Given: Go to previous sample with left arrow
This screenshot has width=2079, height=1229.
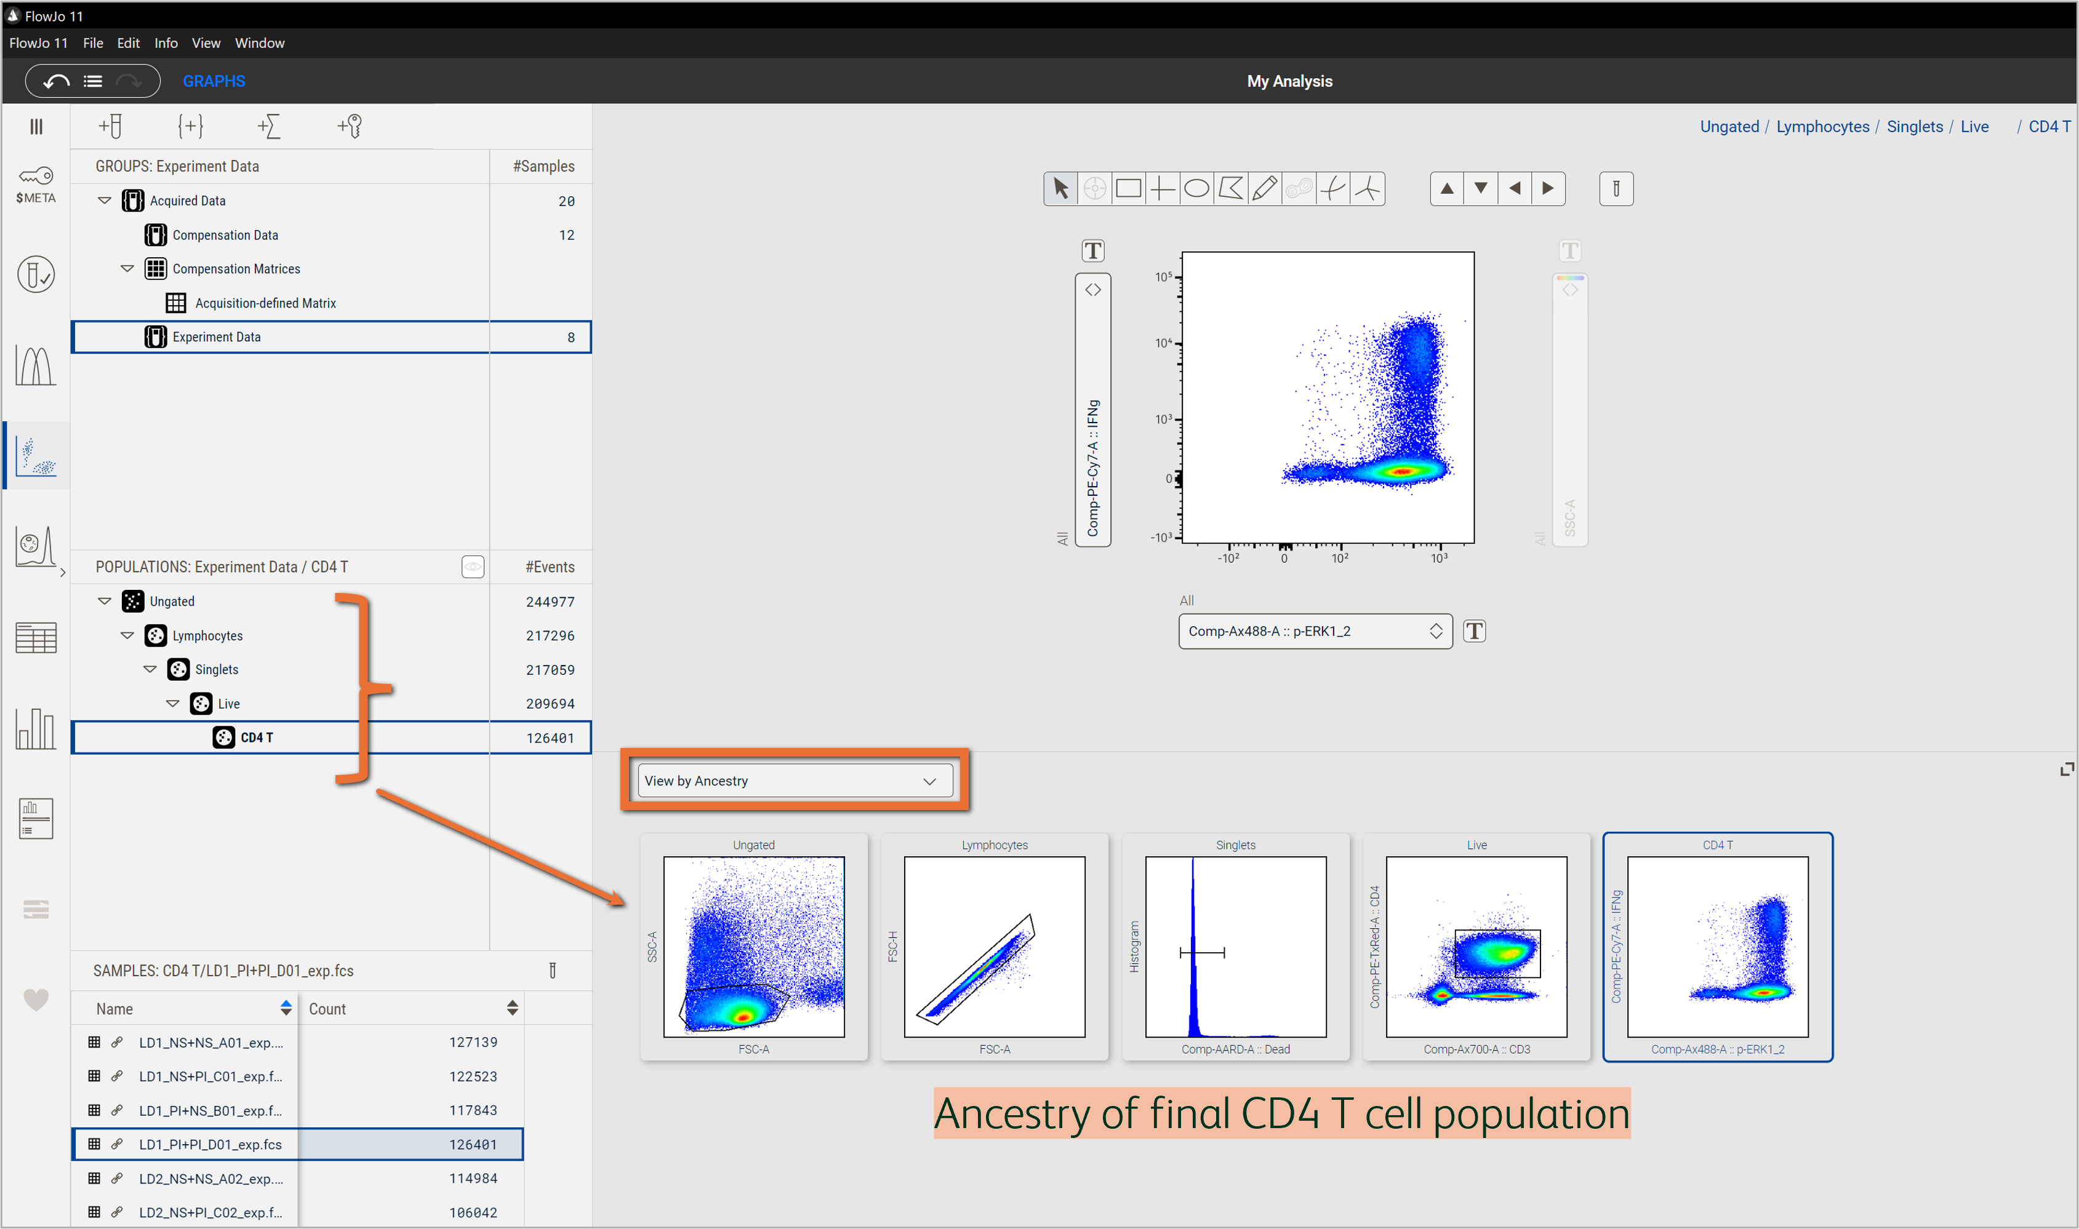Looking at the screenshot, I should tap(1515, 189).
